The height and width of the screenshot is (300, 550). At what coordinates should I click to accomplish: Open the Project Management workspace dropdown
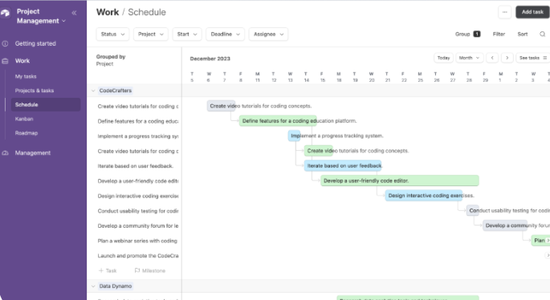click(x=42, y=17)
